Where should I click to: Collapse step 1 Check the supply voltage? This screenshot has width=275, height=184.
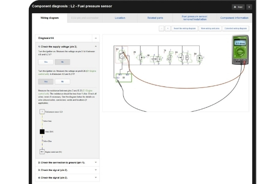click(96, 47)
